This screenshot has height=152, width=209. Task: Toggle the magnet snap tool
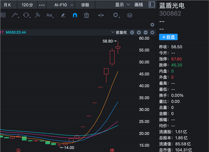click(75, 15)
